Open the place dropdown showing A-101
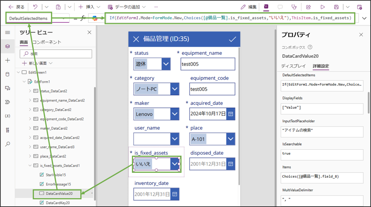 (x=231, y=139)
